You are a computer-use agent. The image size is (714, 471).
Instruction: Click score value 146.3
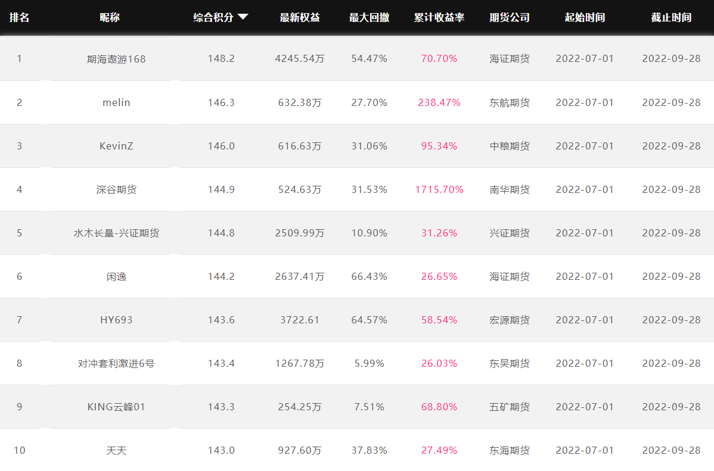(x=221, y=102)
